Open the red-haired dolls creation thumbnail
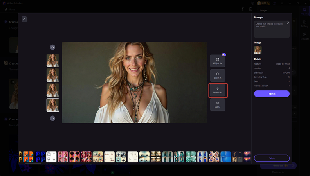310x176 pixels. pos(86,157)
